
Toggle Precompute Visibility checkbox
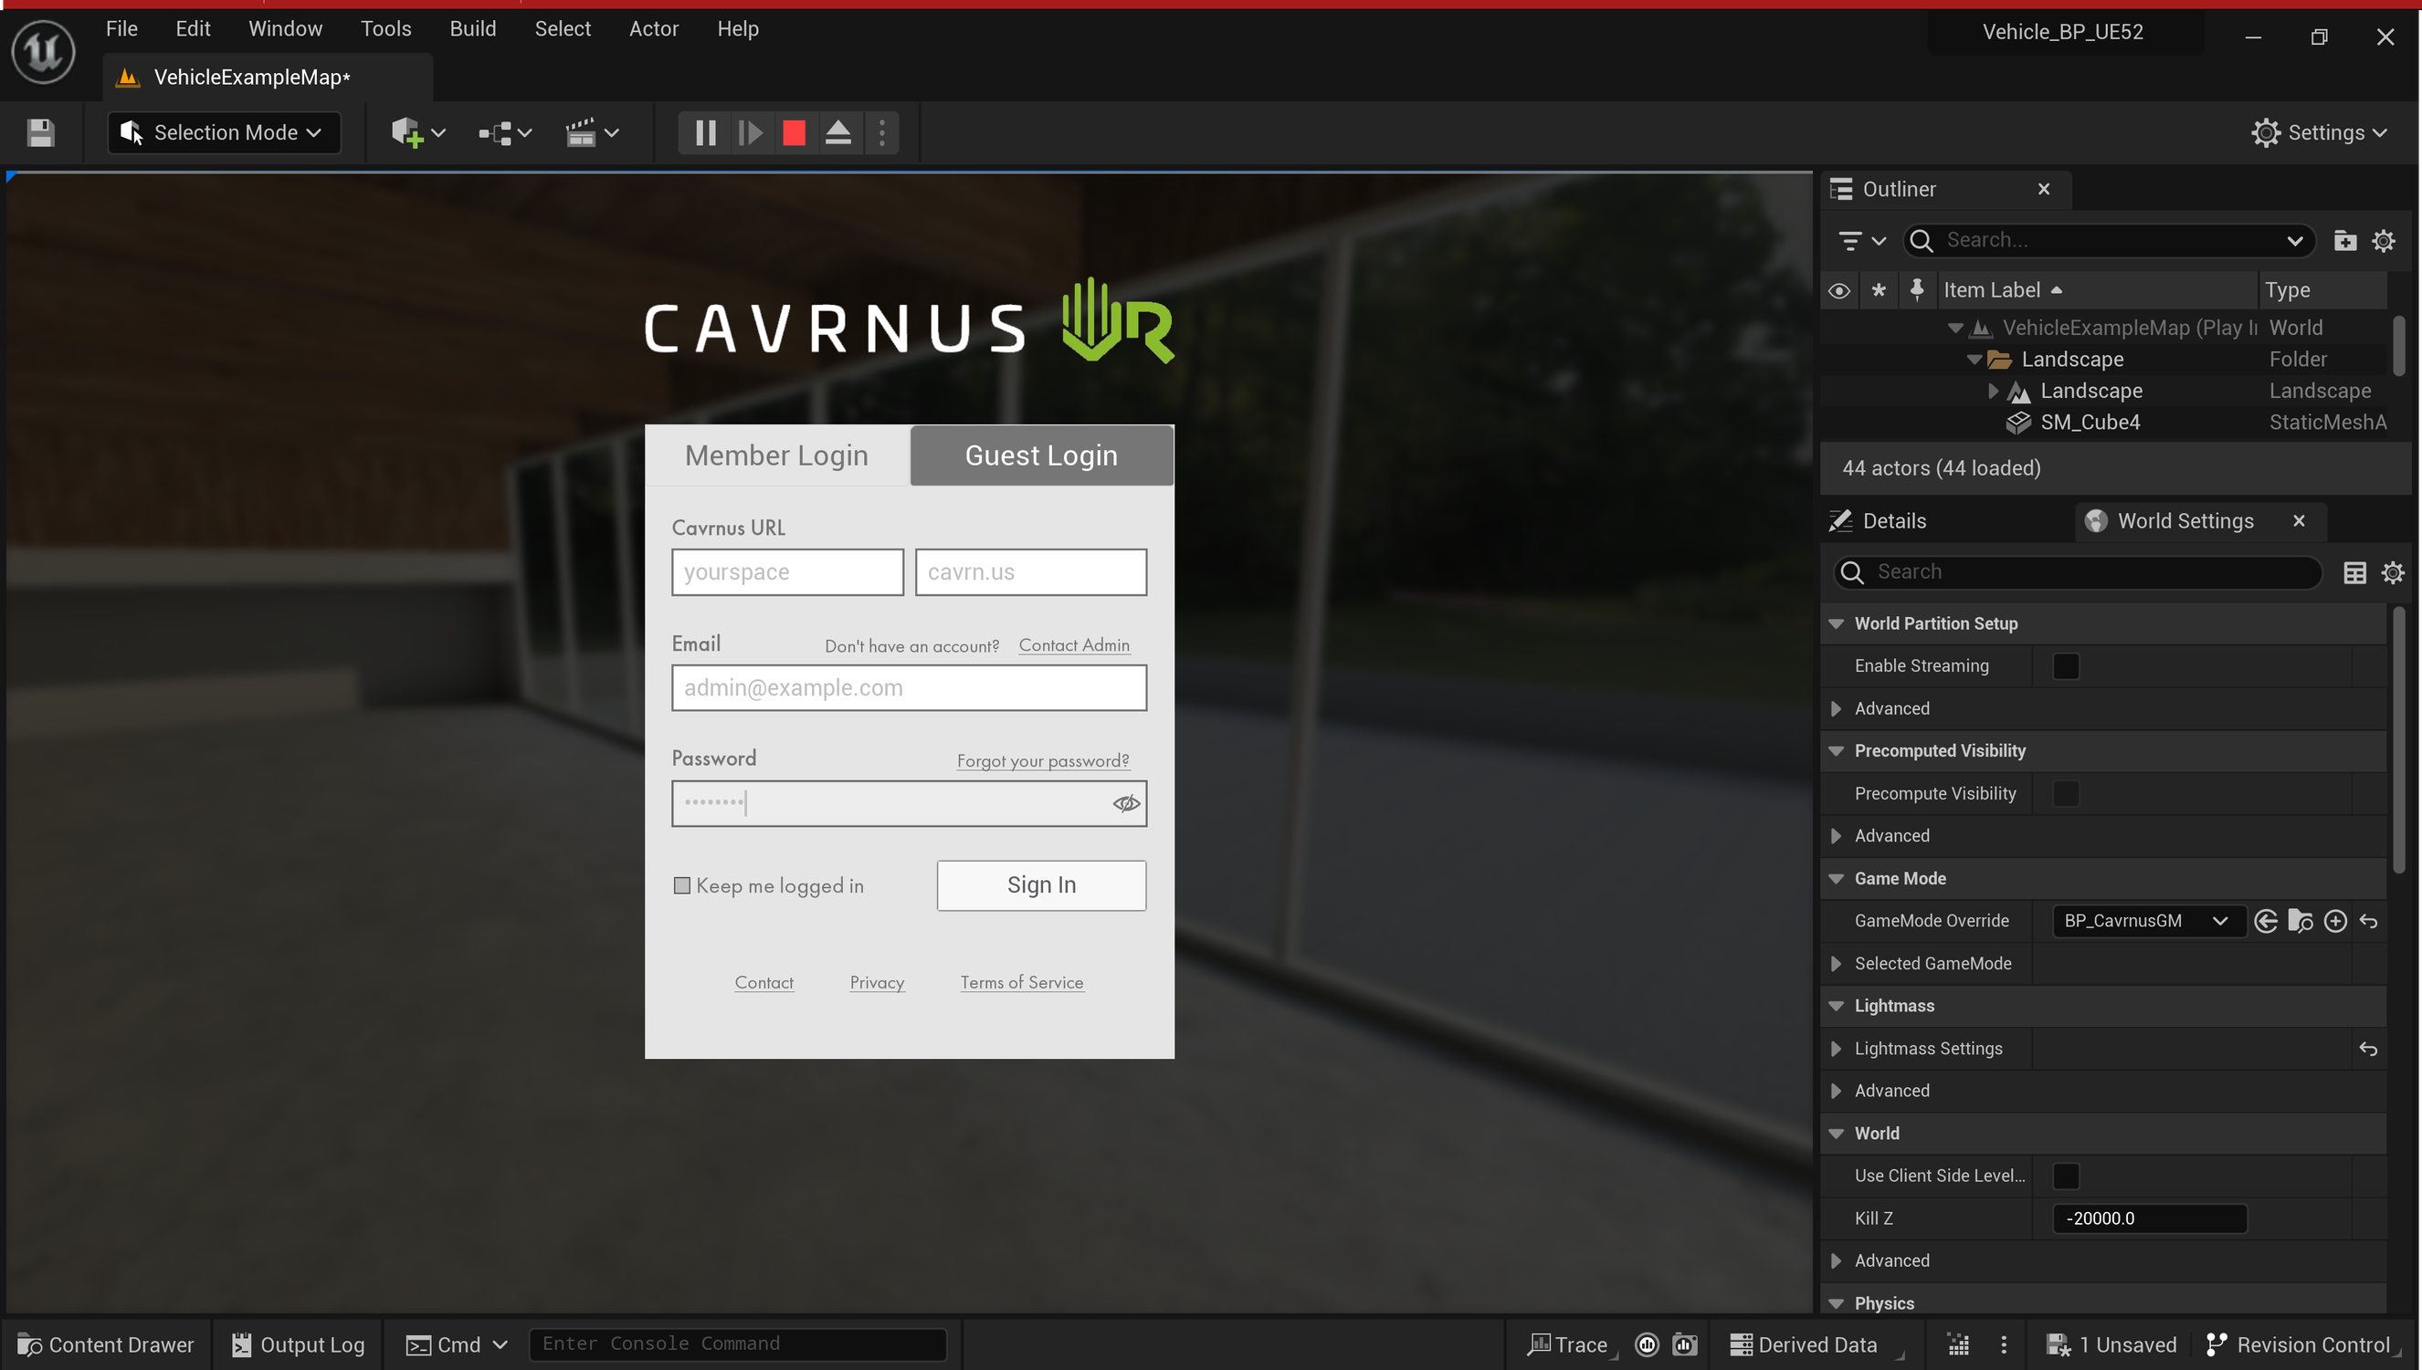click(2066, 793)
